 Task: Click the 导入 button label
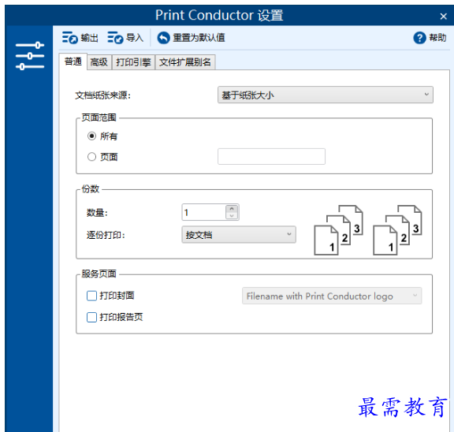pos(135,38)
